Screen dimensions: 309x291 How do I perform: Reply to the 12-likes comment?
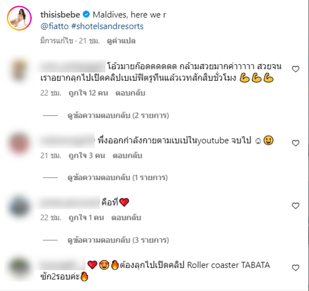pyautogui.click(x=130, y=93)
